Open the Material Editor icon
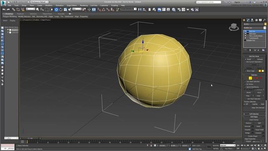This screenshot has width=268, height=151. pos(174,9)
